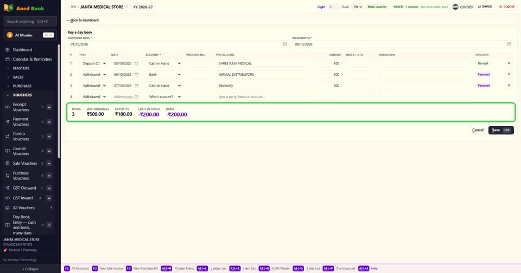
Task: Collapse the VOUCHERS section
Action: pyautogui.click(x=22, y=95)
